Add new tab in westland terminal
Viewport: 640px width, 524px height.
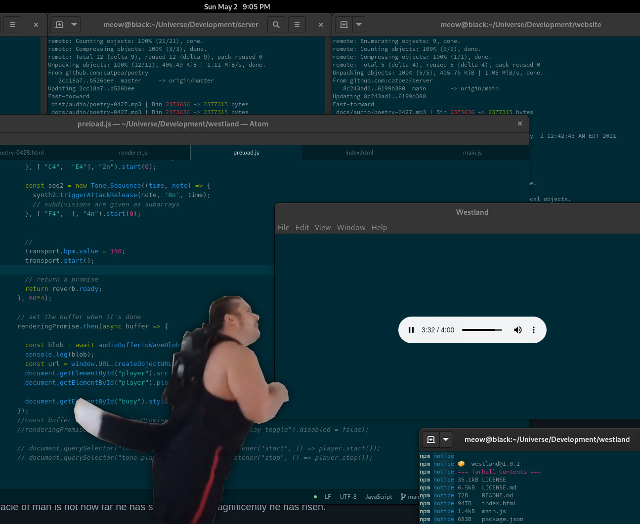coord(431,440)
